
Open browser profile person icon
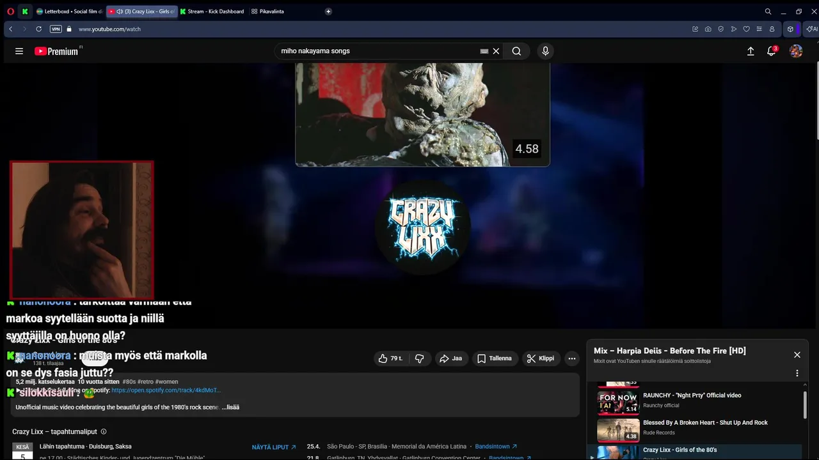pos(772,29)
